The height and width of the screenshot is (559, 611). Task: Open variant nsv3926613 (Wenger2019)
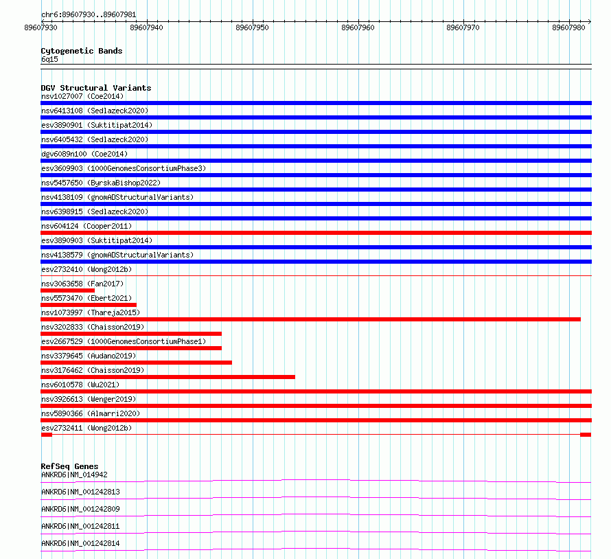tap(89, 399)
